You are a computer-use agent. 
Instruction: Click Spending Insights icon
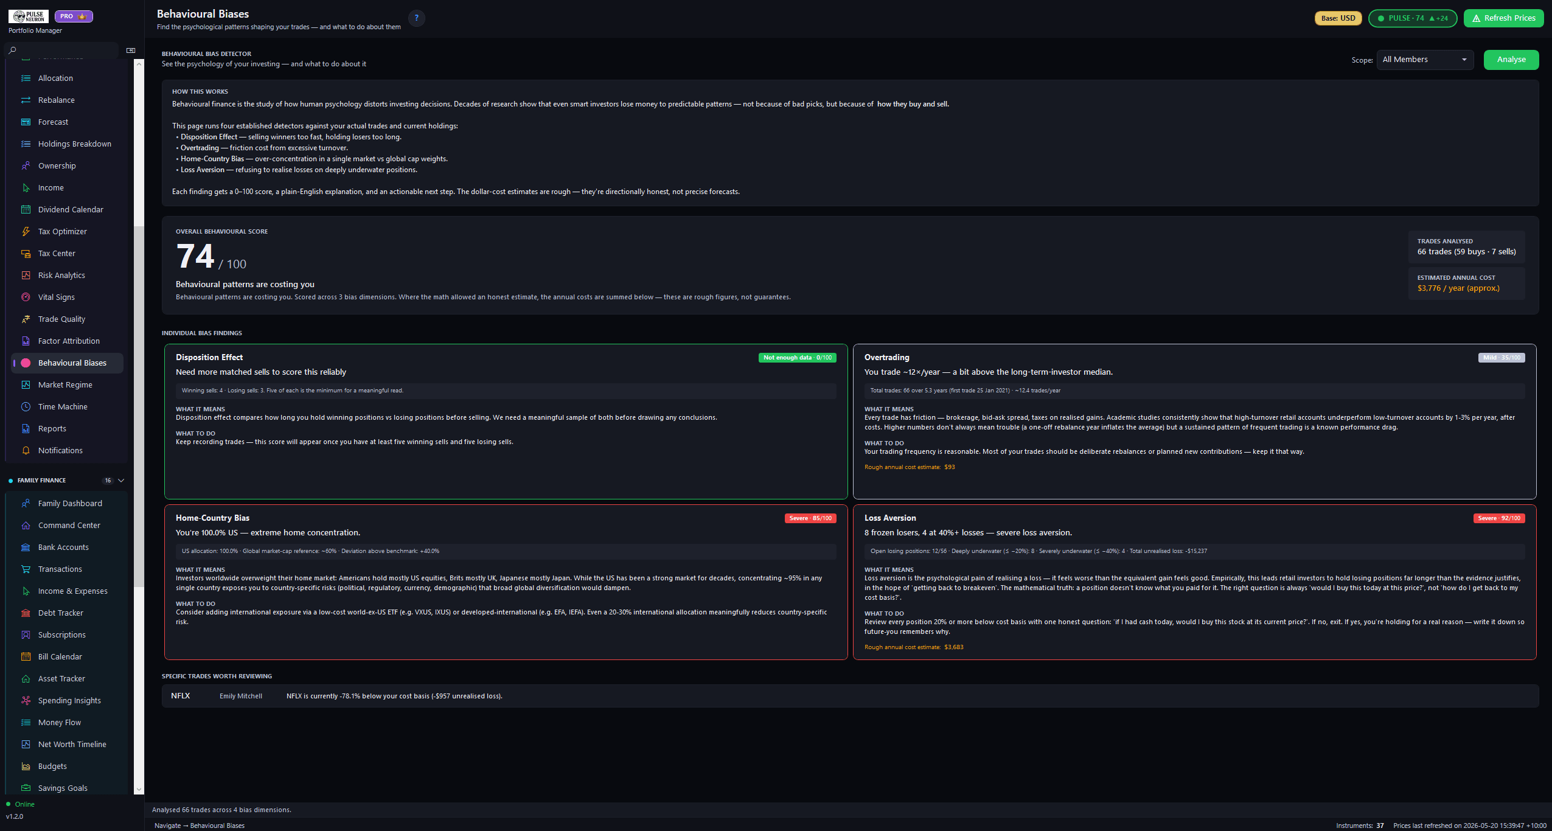tap(26, 700)
